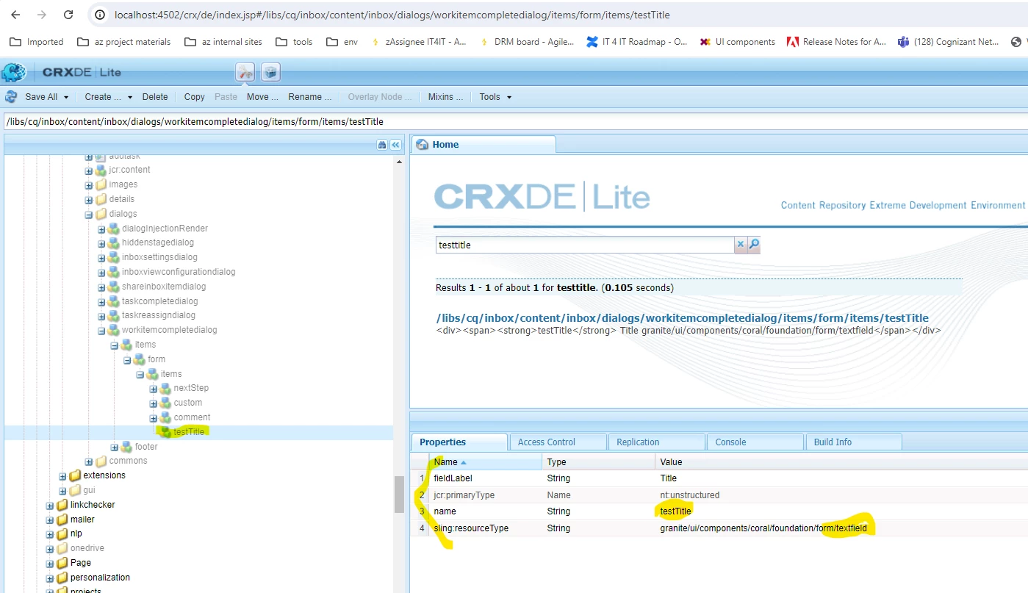This screenshot has height=593, width=1028.
Task: Click the mailer folder icon
Action: coord(62,520)
